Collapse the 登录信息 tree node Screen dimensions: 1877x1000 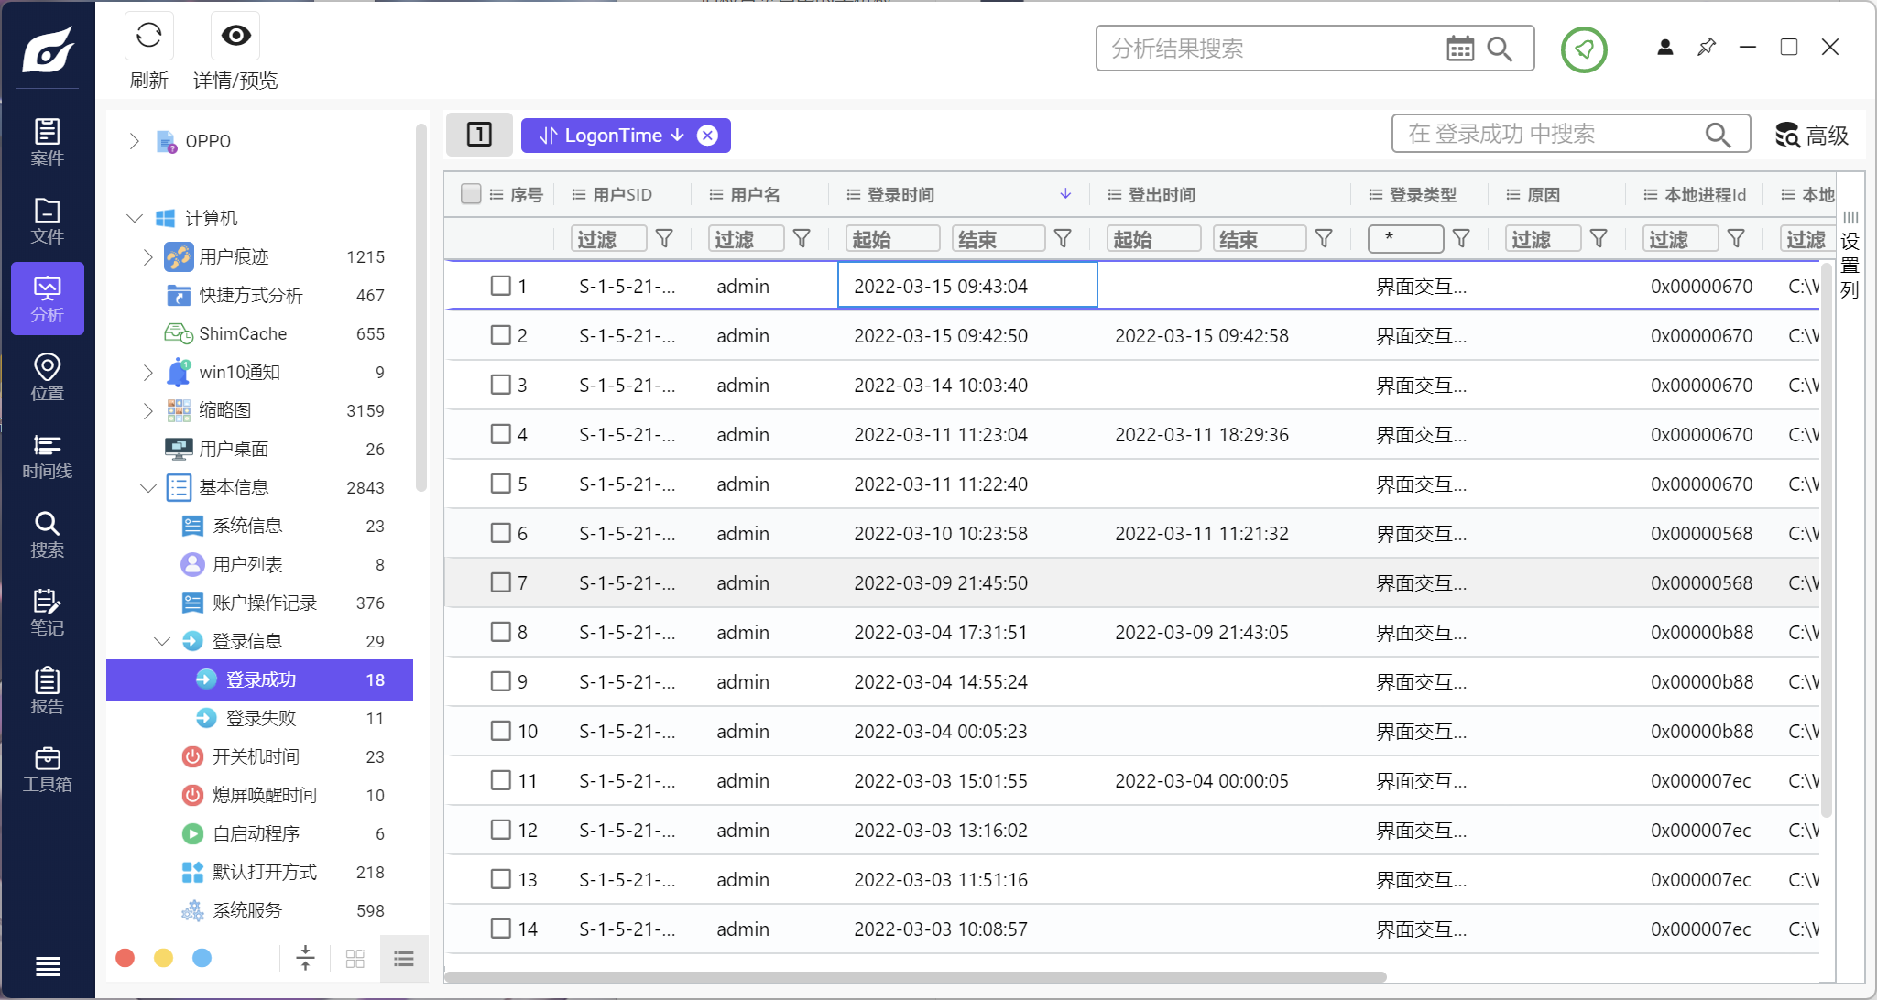click(162, 642)
